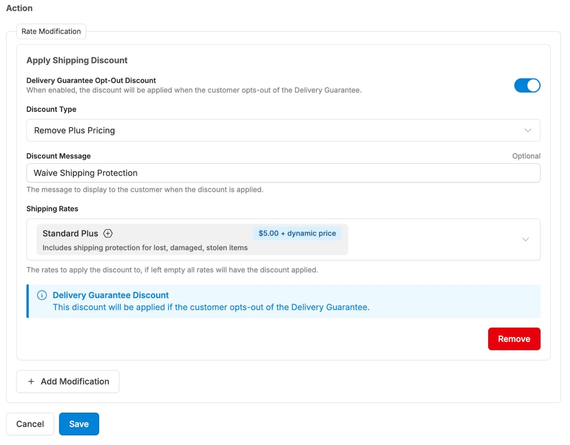Click the plus icon on Add Modification
The height and width of the screenshot is (445, 570).
tap(31, 381)
